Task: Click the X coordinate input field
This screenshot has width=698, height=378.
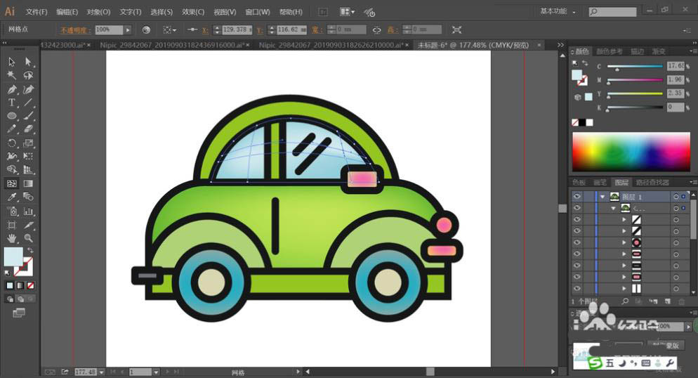Action: pyautogui.click(x=237, y=30)
